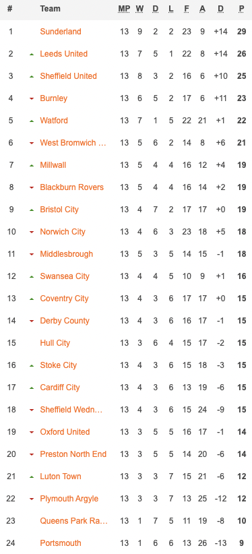Click the red down arrow beside Oxford United
This screenshot has width=252, height=554.
[x=32, y=432]
